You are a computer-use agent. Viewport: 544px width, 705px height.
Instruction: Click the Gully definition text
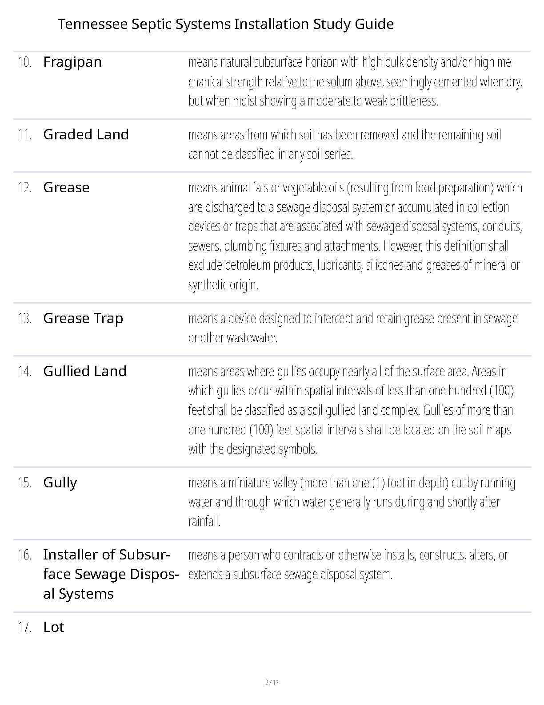351,502
